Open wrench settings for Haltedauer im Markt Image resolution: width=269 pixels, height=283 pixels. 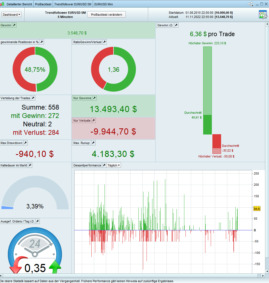30,165
